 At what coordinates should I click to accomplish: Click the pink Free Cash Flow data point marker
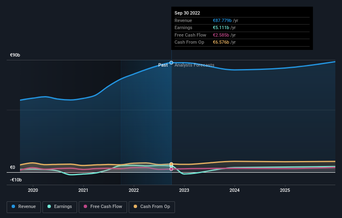click(171, 169)
